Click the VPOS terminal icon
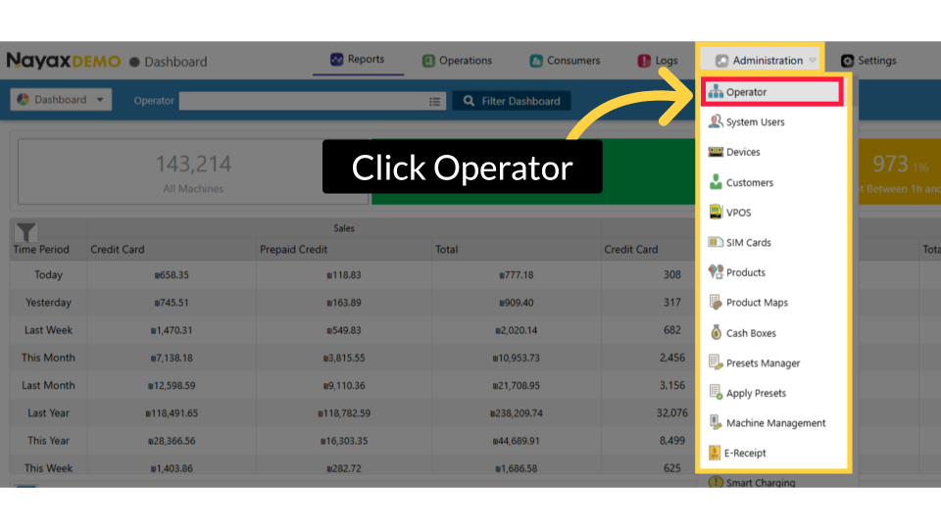The height and width of the screenshot is (529, 941). pos(716,212)
